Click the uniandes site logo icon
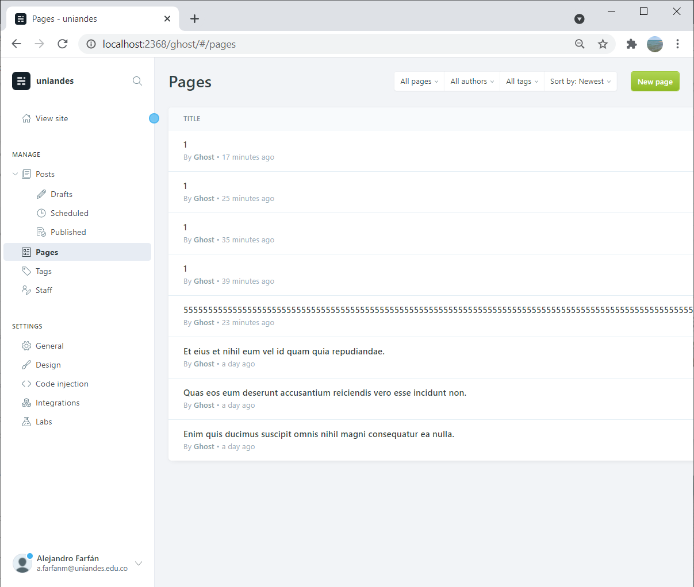694x587 pixels. 21,81
